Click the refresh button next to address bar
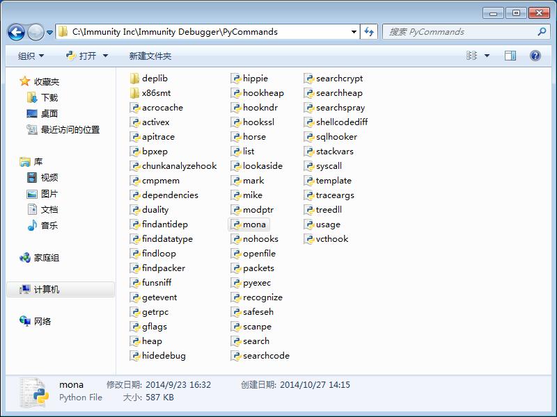 pyautogui.click(x=369, y=32)
